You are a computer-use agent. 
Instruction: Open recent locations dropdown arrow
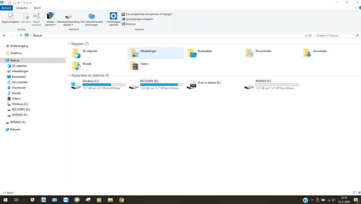pyautogui.click(x=16, y=35)
